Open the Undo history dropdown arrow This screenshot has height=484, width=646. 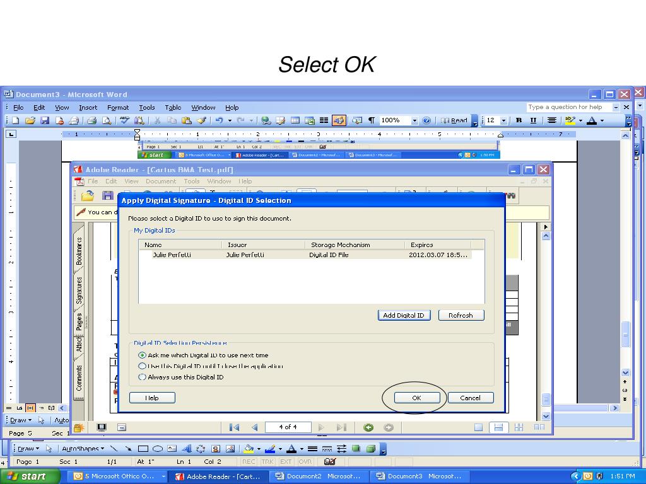pyautogui.click(x=230, y=120)
